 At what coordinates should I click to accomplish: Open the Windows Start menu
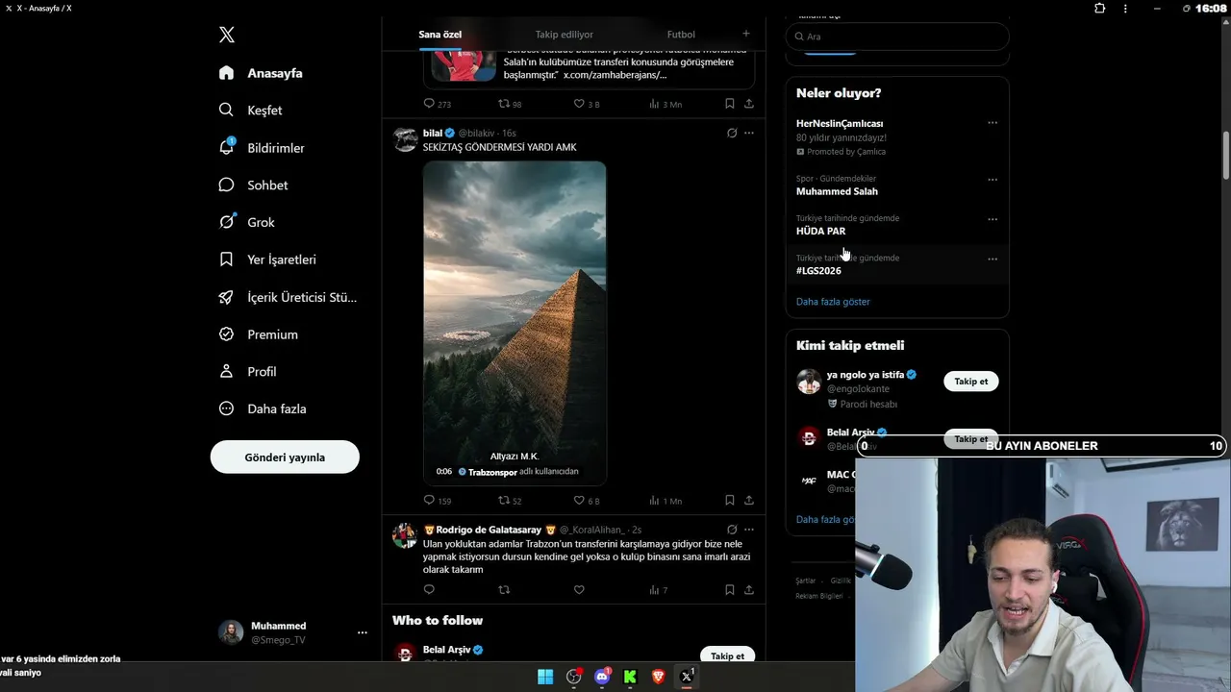point(545,677)
